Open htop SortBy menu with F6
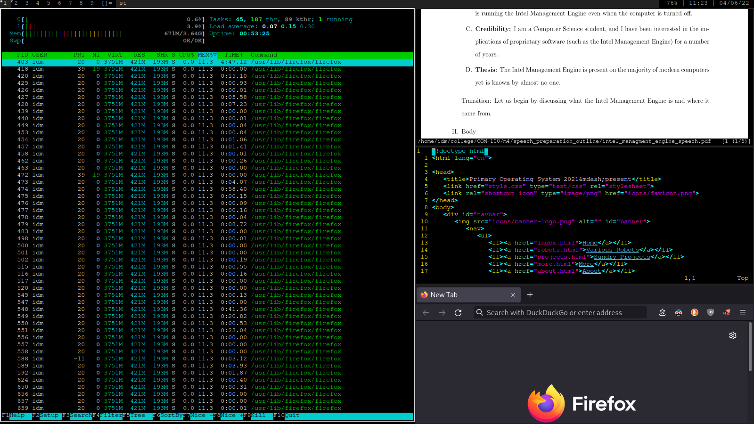The height and width of the screenshot is (424, 754). click(x=168, y=416)
